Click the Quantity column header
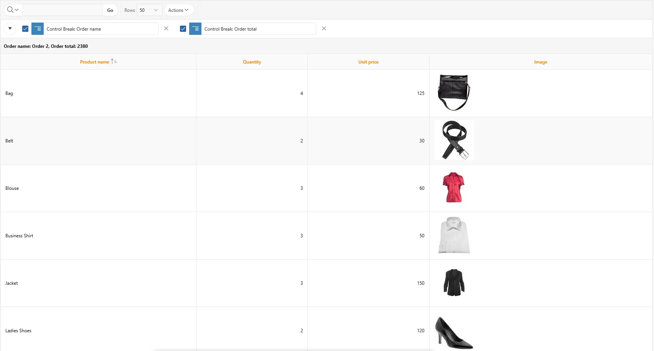The height and width of the screenshot is (351, 654). tap(252, 62)
